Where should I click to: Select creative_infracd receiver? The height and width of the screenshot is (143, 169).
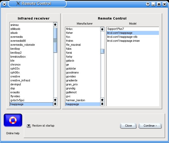(x=31, y=80)
